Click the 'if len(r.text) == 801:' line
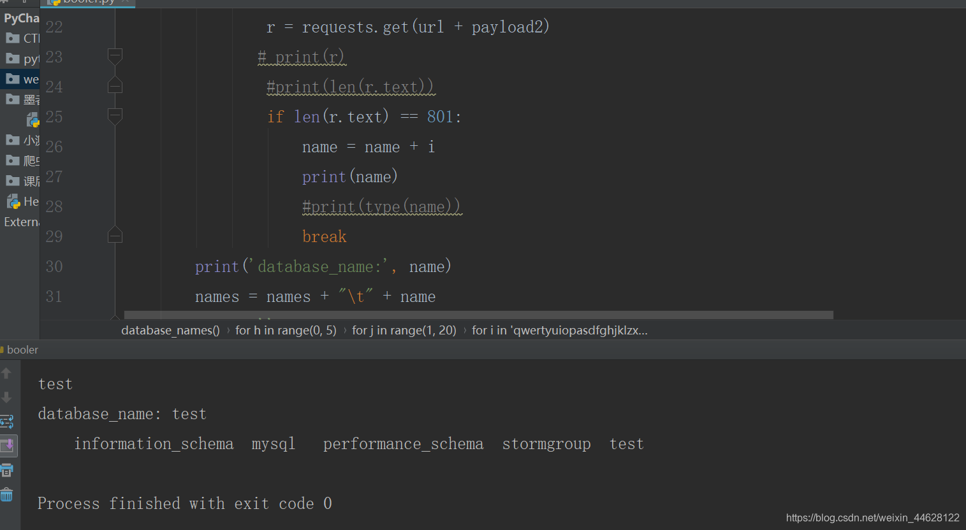This screenshot has height=530, width=966. coord(364,117)
